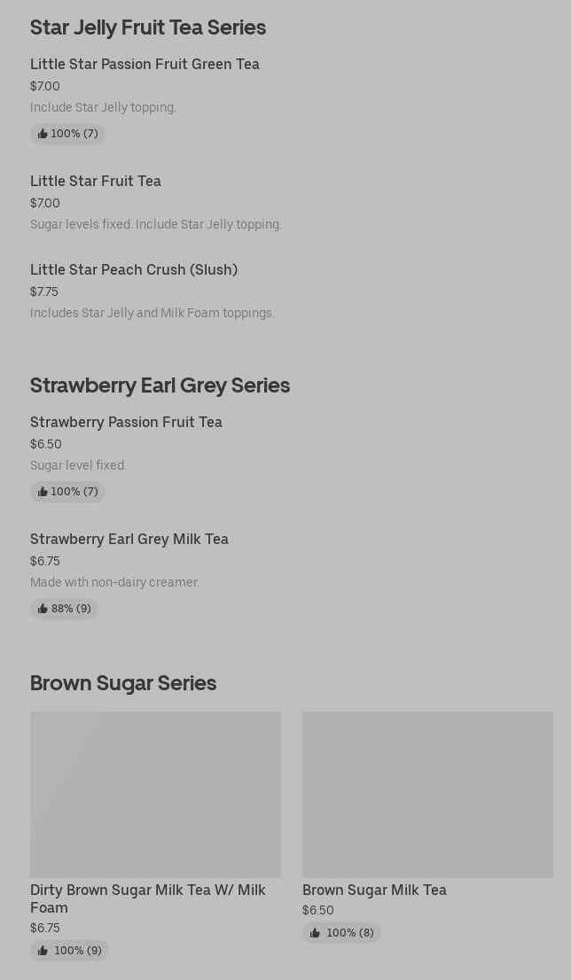Image resolution: width=571 pixels, height=980 pixels.
Task: Click thumbs-up icon for Strawberry Earl Grey Milk Tea
Action: coord(43,609)
